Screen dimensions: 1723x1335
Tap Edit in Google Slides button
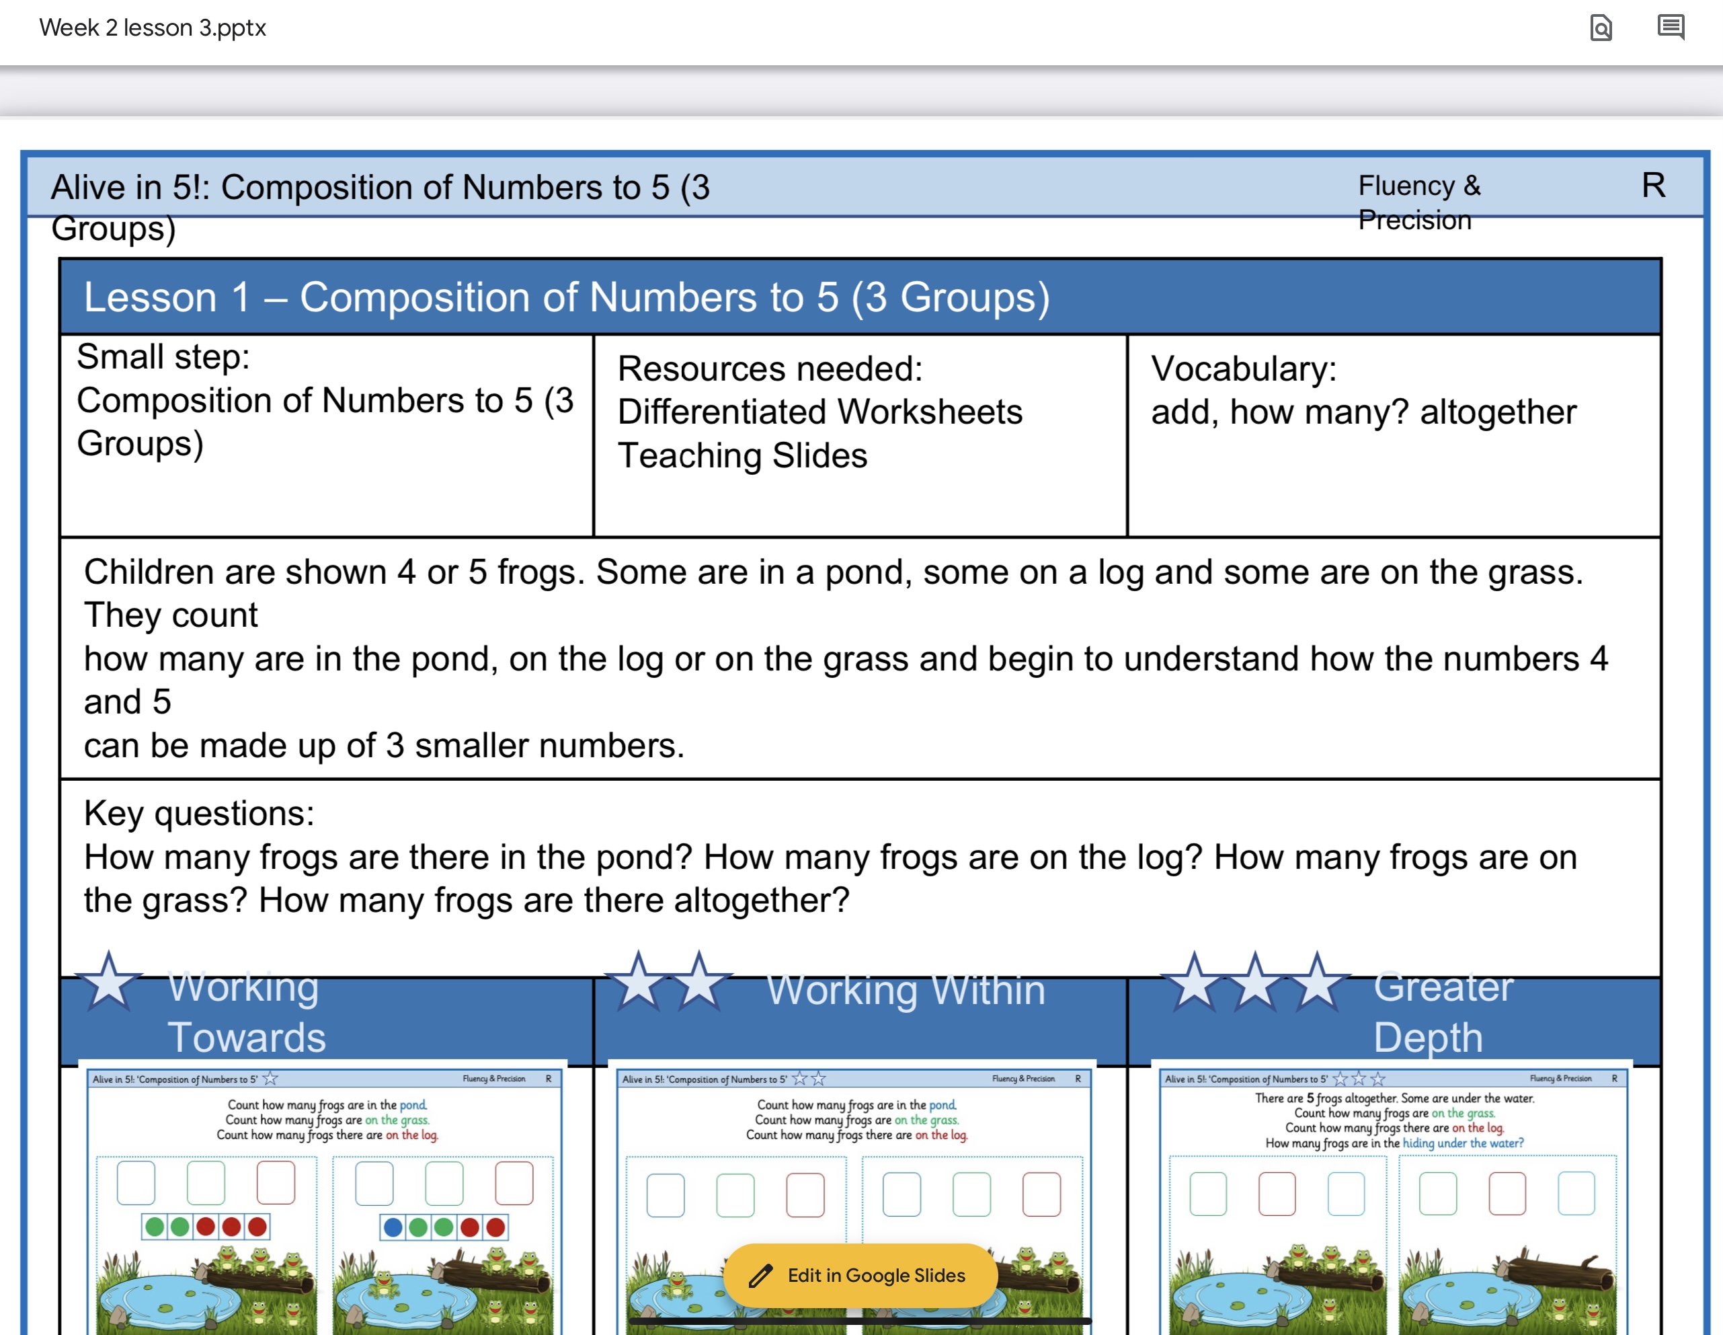[860, 1275]
